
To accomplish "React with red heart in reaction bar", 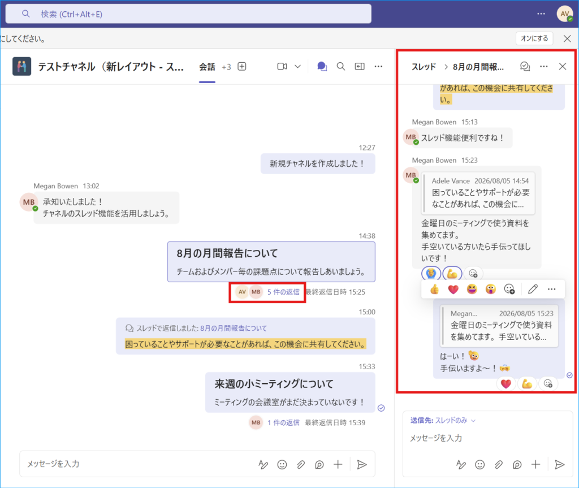I will click(453, 290).
